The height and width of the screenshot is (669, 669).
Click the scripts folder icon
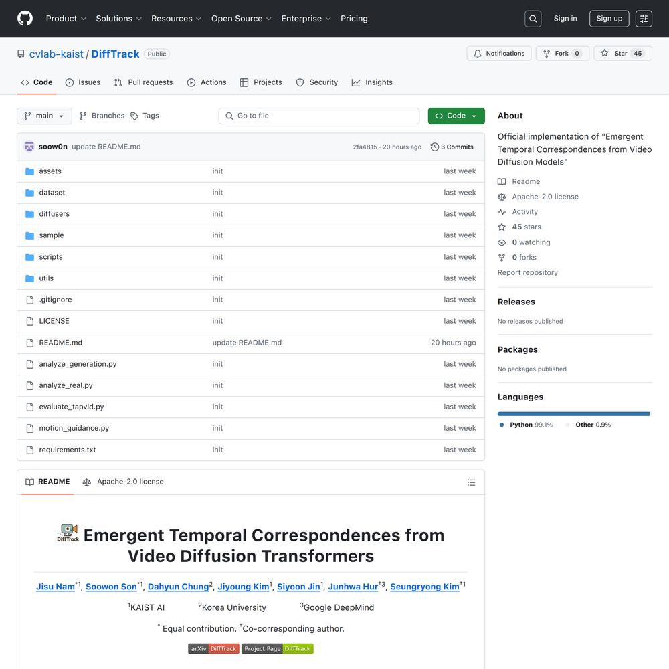coord(30,257)
